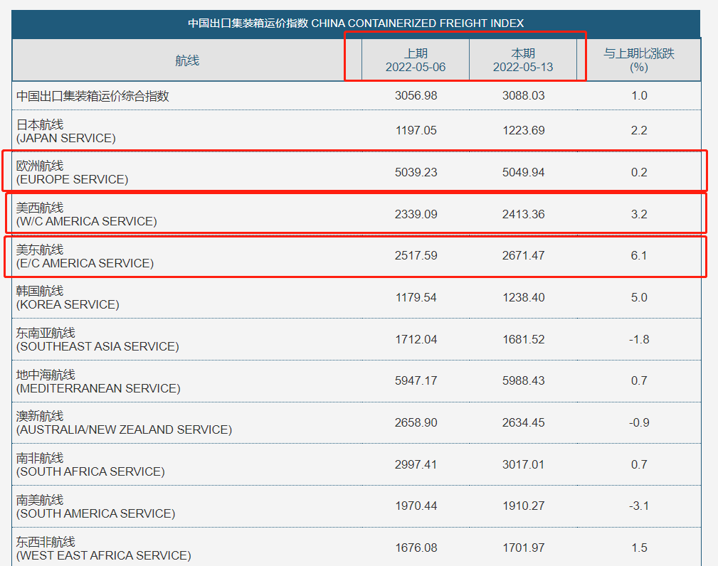Click the composite index change 1.0
Viewport: 718px width, 566px height.
639,95
